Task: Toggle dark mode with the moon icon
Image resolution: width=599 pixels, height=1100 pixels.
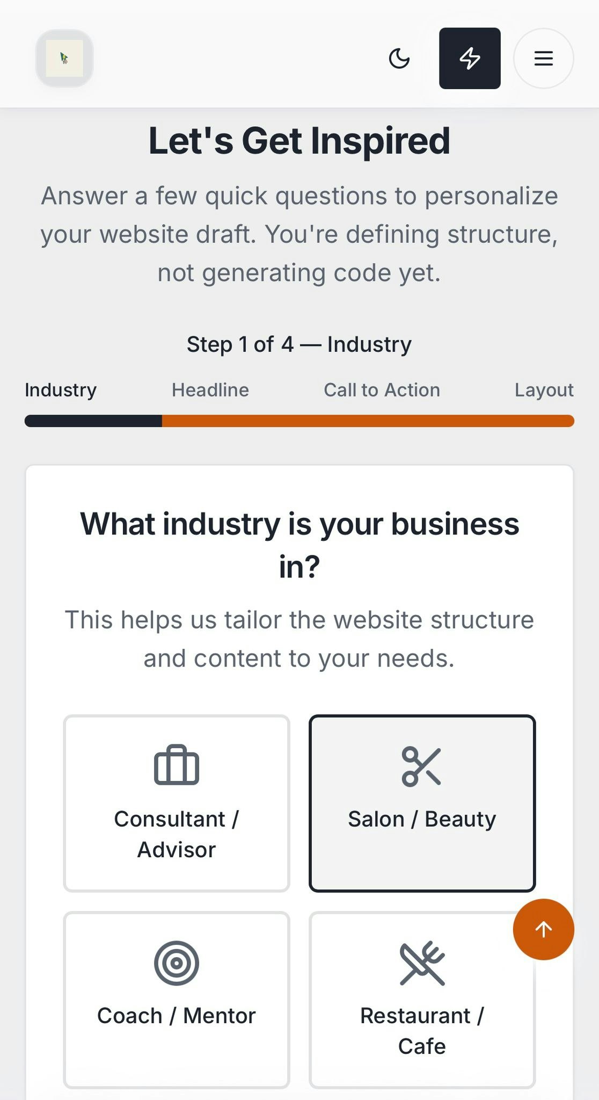Action: coord(399,59)
